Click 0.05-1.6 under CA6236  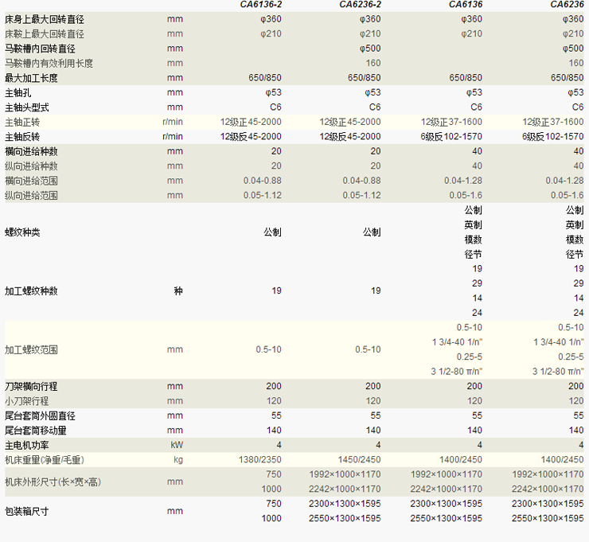point(568,195)
